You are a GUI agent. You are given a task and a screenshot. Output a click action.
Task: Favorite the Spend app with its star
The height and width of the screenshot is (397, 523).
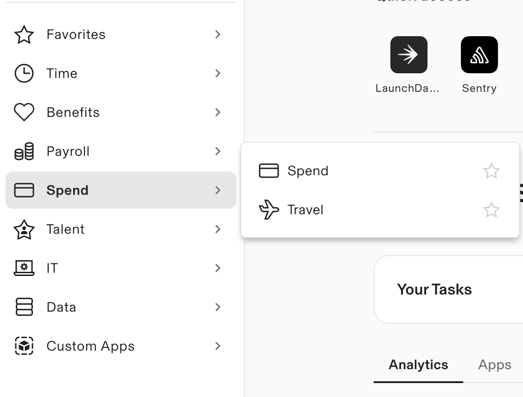491,171
